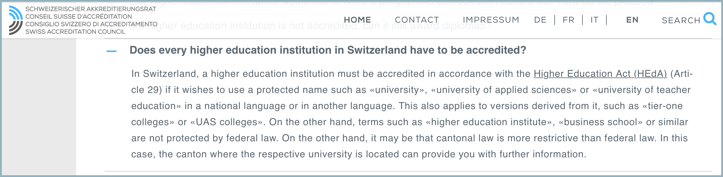Open the IMPRESSUM page
723x177 pixels.
(x=491, y=20)
